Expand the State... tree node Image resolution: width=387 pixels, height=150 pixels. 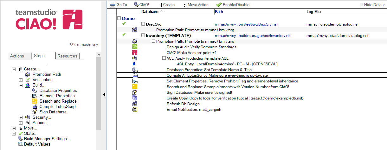[14, 133]
